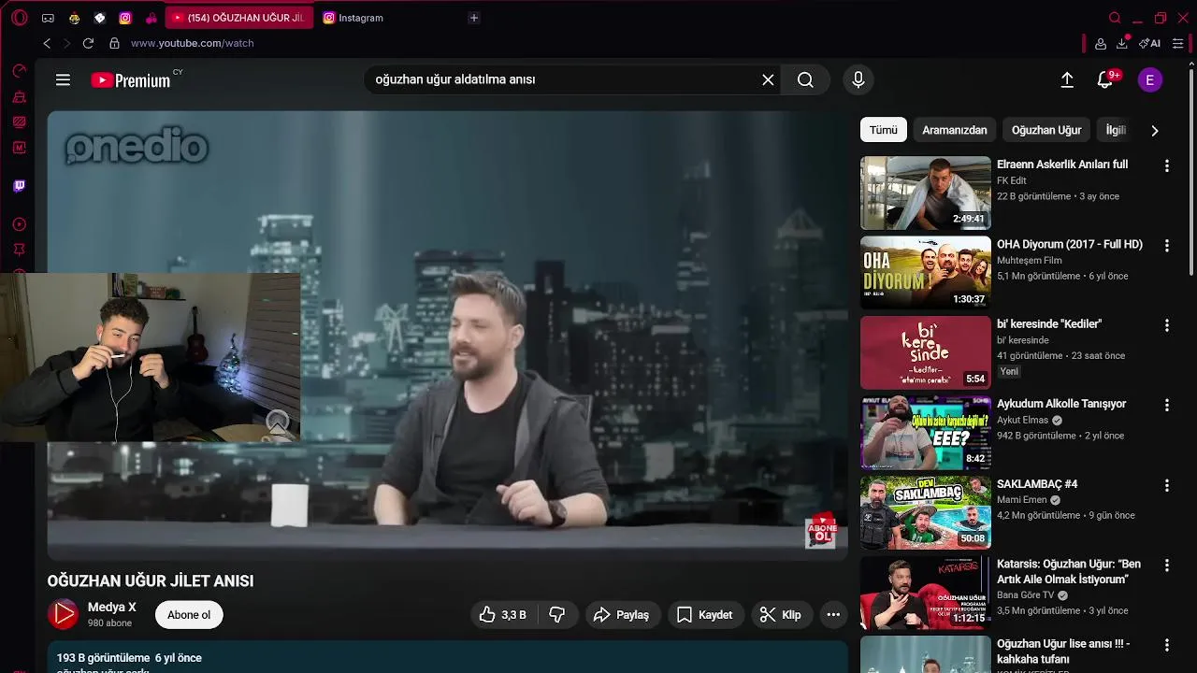1197x673 pixels.
Task: Subscribe with the Abone ol button
Action: tap(189, 614)
